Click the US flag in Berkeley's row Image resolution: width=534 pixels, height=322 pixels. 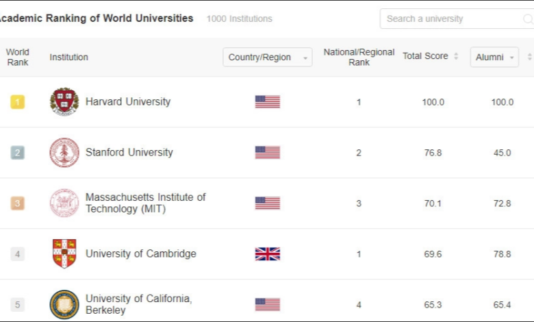pos(267,304)
